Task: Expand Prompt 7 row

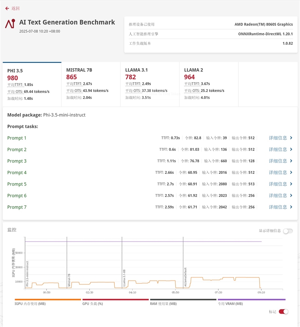Action: 17,207
